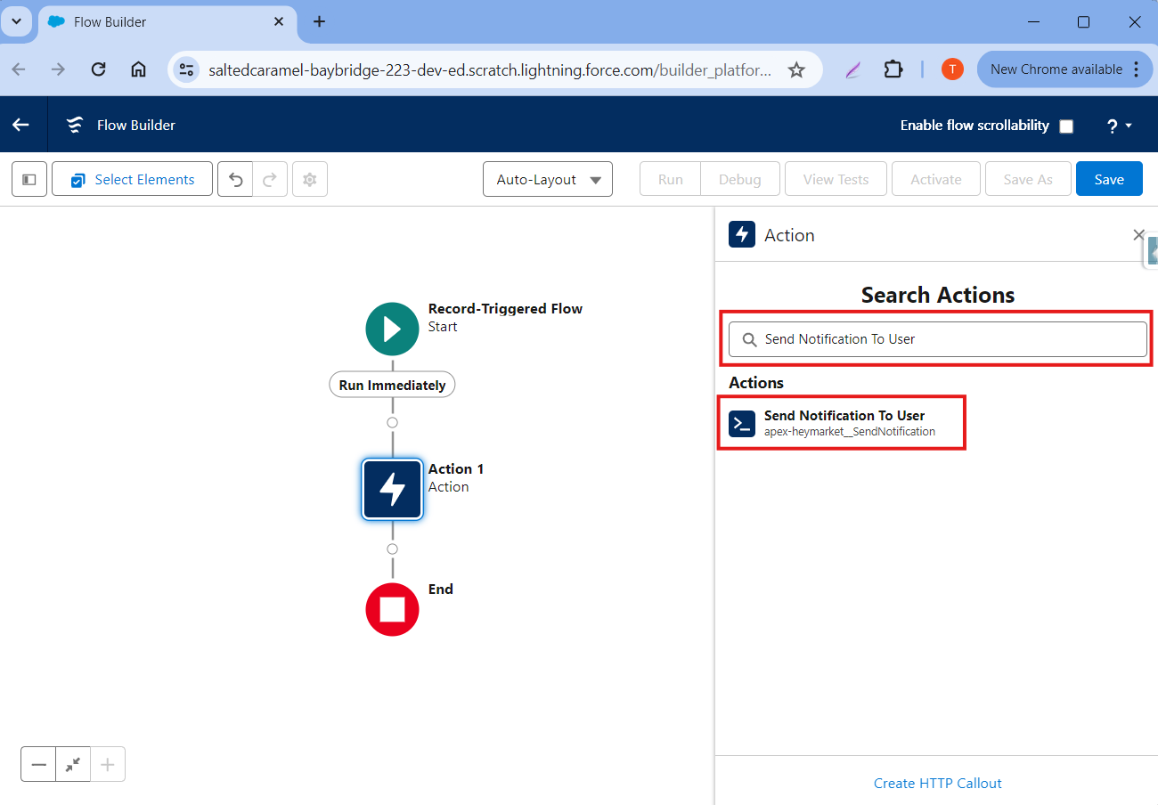
Task: Open flow settings gear icon
Action: [x=310, y=179]
